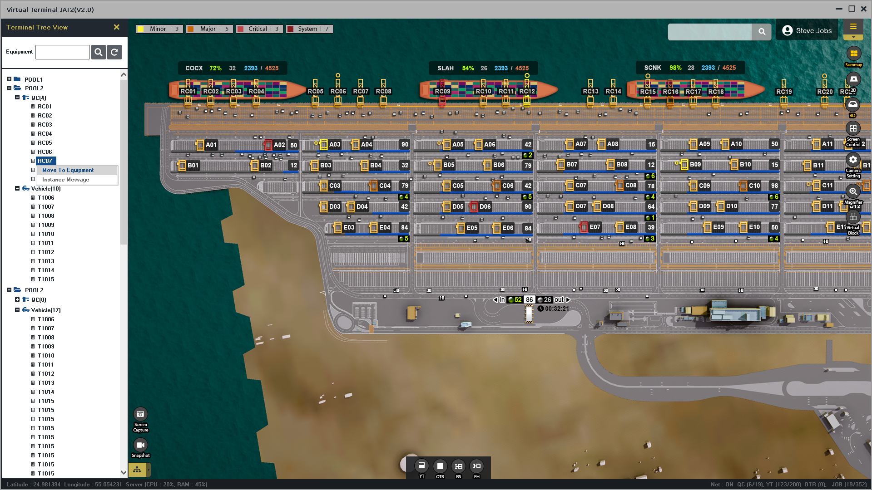This screenshot has width=872, height=490.
Task: Click the Virtual Block icon
Action: tap(853, 217)
